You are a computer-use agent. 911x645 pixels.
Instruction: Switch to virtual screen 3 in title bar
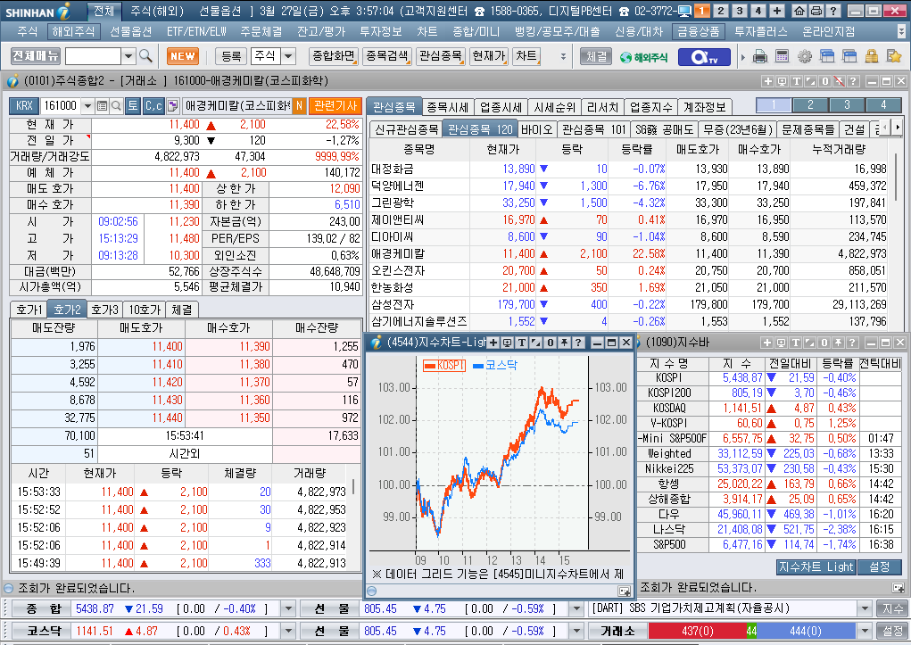point(740,11)
